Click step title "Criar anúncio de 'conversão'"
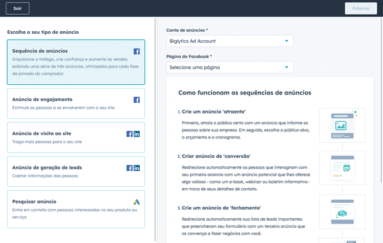Screen dimensions: 383x243 [216, 156]
